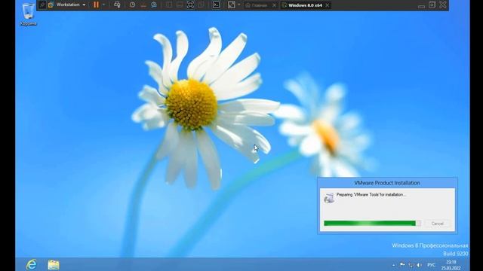Screen dimensions: 483x271
Task: Expand the Workstation dropdown arrow
Action: click(x=84, y=5)
